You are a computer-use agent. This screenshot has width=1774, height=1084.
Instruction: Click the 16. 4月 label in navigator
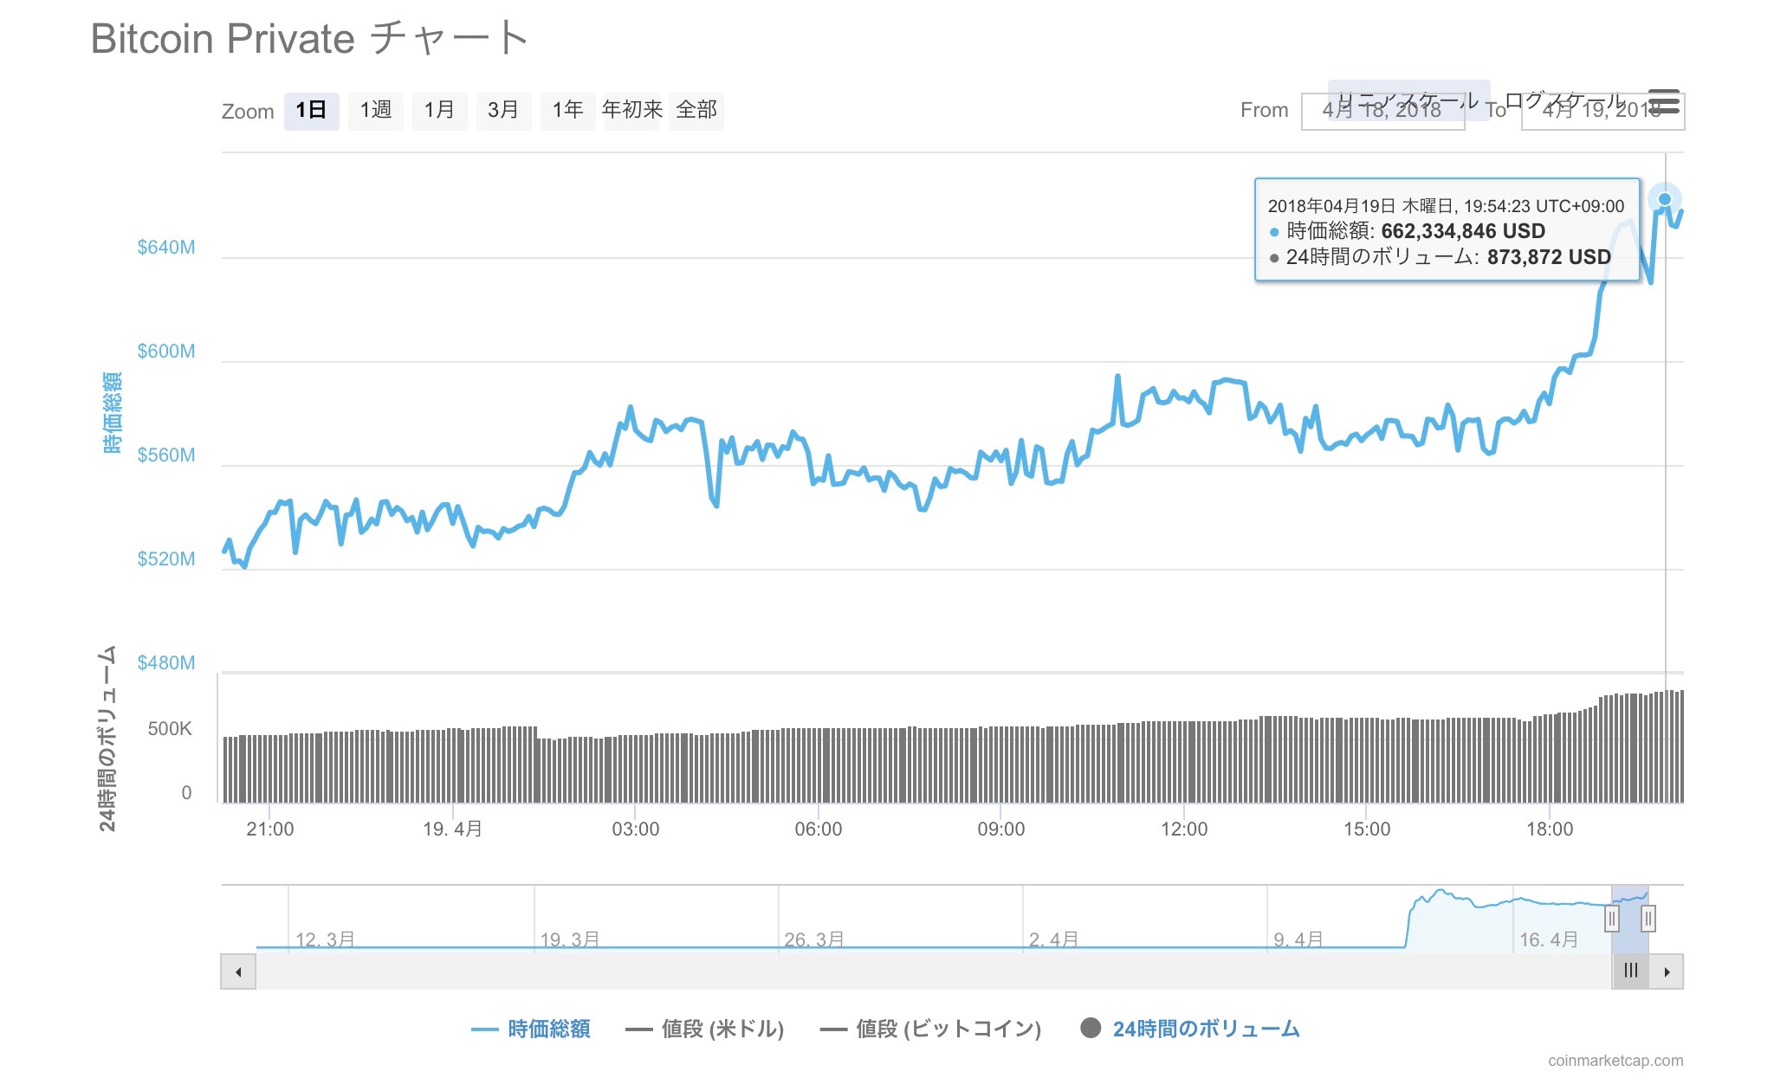pyautogui.click(x=1548, y=939)
